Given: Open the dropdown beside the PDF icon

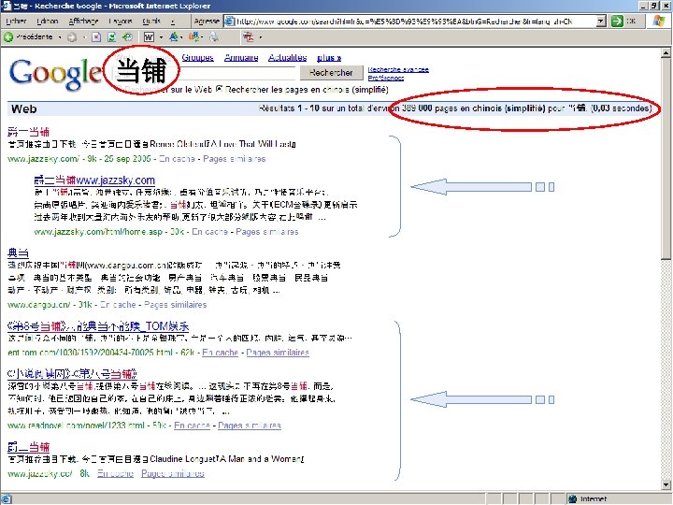Looking at the screenshot, I should coord(260,37).
